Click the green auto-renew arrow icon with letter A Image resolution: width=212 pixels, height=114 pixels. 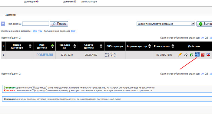(x=191, y=55)
